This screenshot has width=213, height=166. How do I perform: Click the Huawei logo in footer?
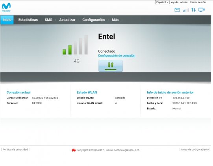[x=74, y=150]
